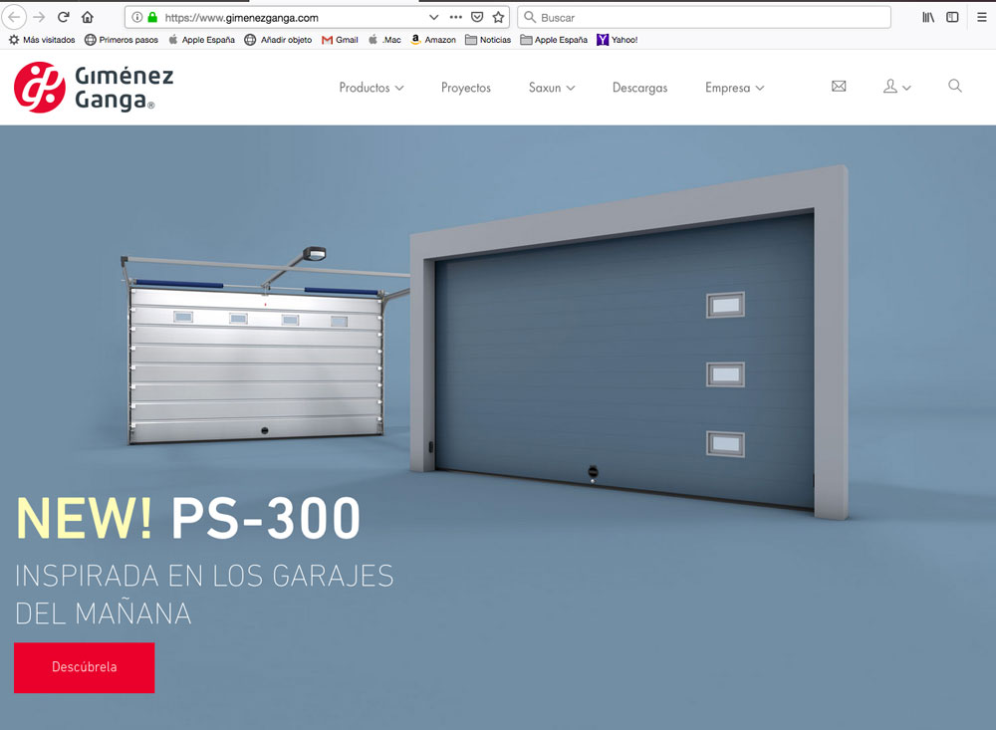This screenshot has height=730, width=996.
Task: Open the website search magnifier icon
Action: [955, 86]
